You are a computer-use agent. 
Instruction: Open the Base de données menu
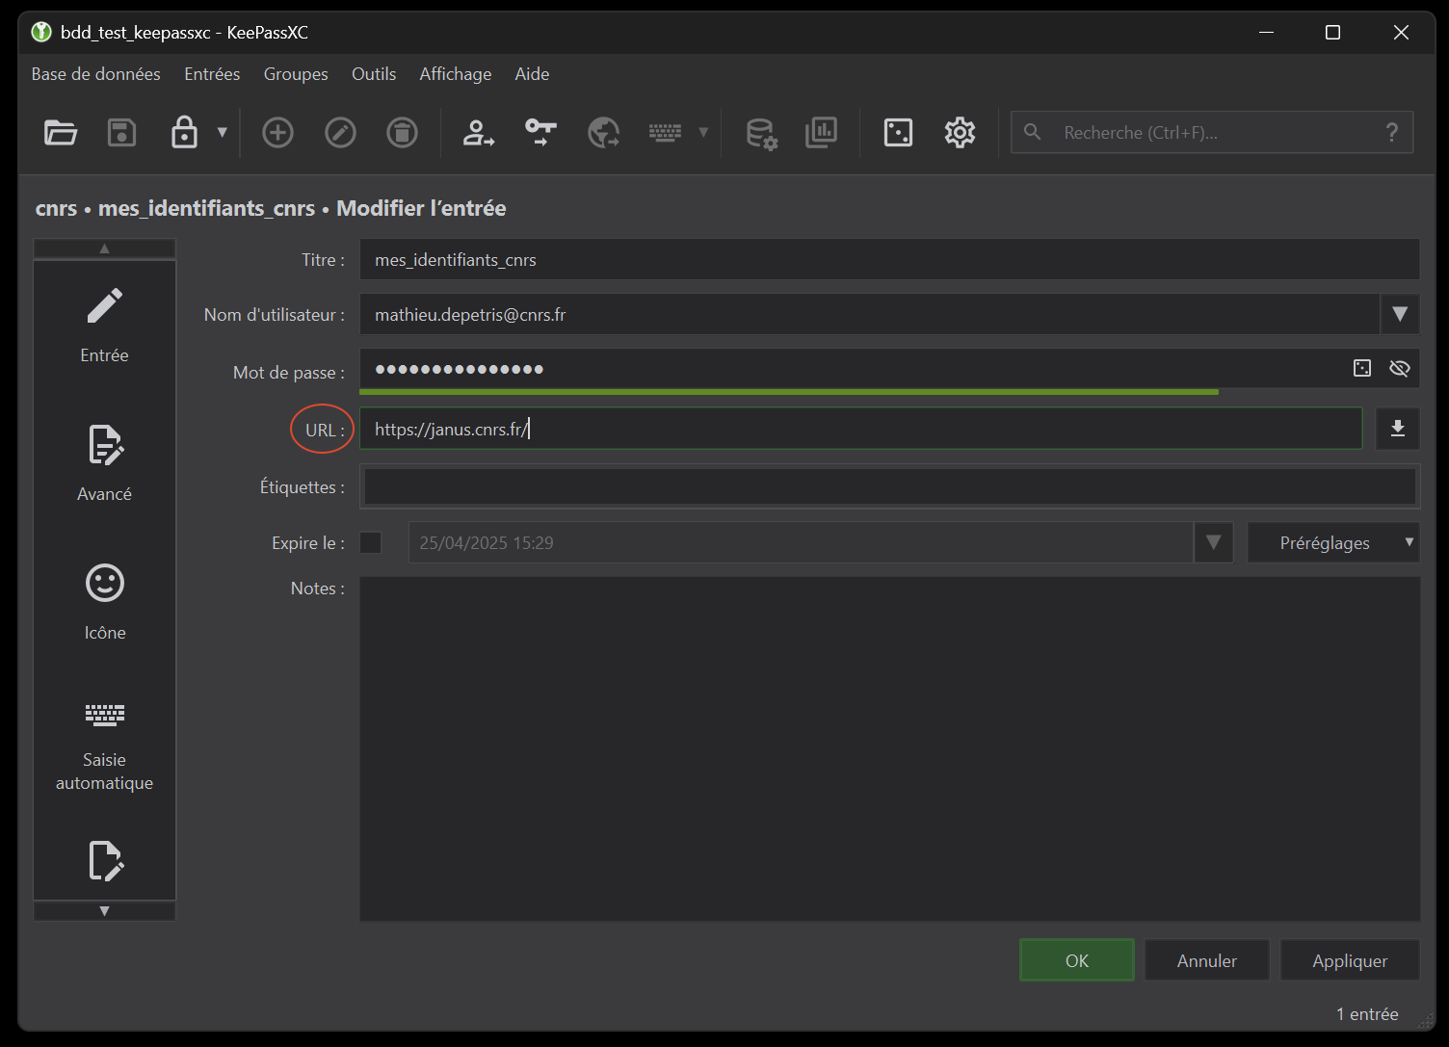click(96, 74)
